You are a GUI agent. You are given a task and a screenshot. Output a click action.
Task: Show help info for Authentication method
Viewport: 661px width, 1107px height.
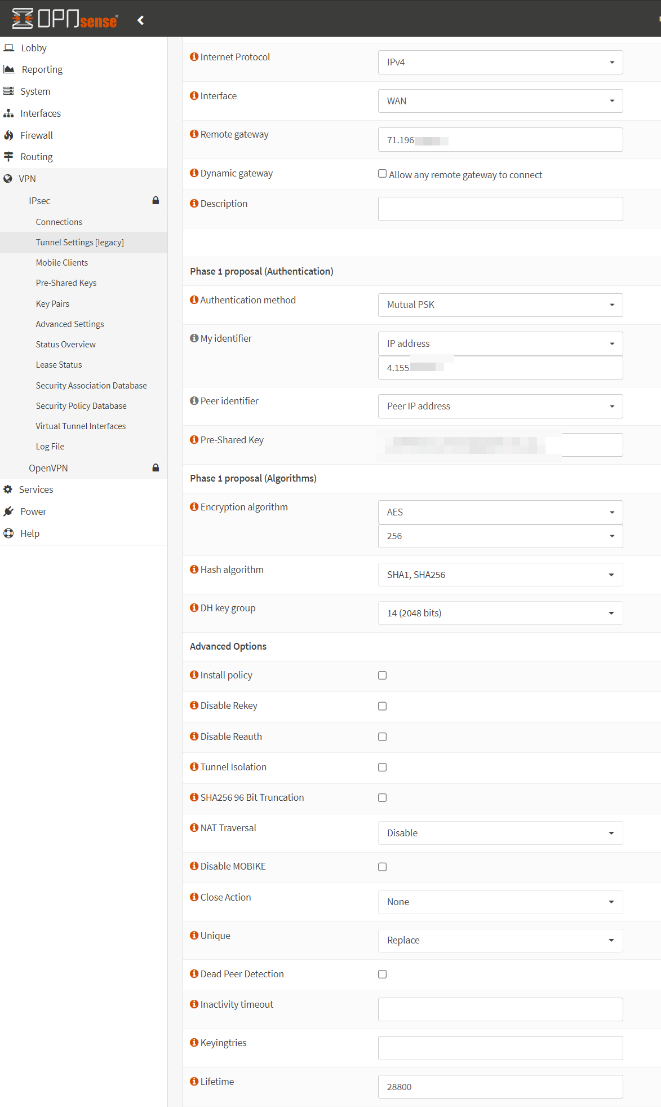point(194,299)
